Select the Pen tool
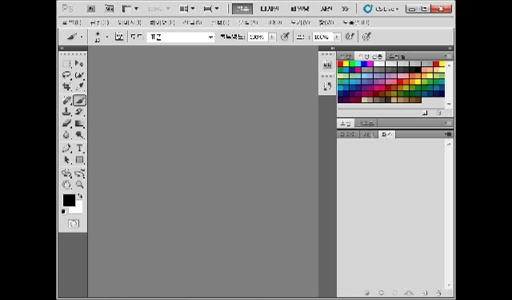This screenshot has width=512, height=300. 66,148
